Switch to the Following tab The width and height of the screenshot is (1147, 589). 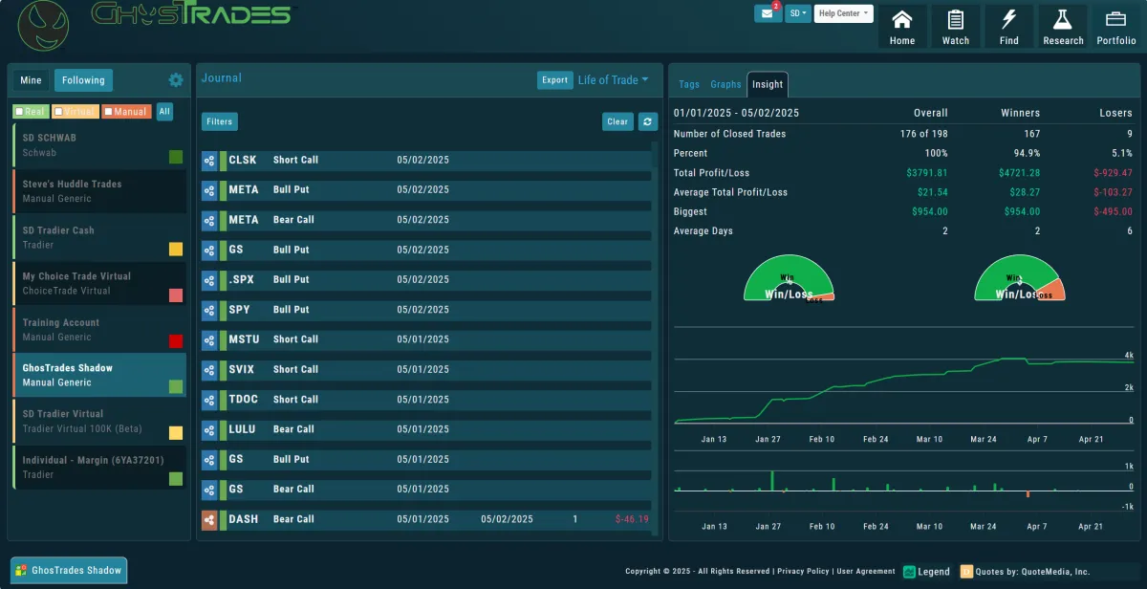click(83, 80)
